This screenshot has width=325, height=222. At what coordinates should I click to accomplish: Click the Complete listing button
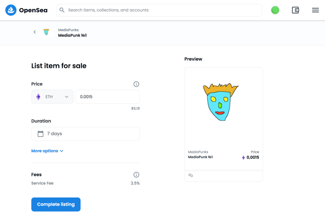56,205
